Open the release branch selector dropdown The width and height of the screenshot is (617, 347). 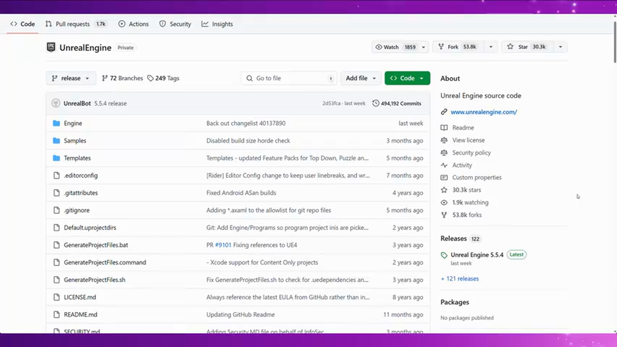71,78
